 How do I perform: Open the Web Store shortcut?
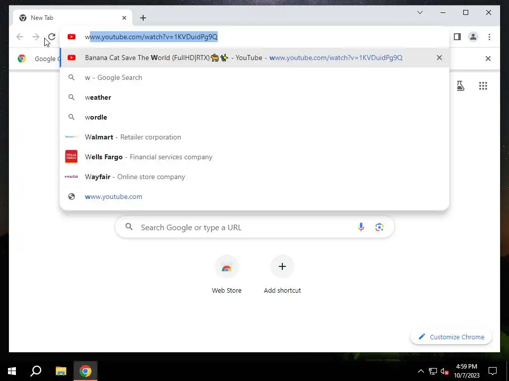click(x=227, y=274)
